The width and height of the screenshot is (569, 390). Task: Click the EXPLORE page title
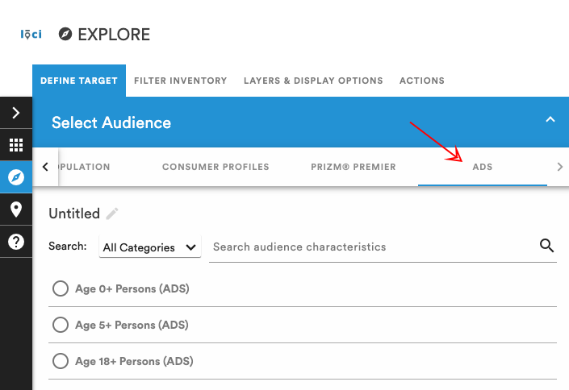114,35
